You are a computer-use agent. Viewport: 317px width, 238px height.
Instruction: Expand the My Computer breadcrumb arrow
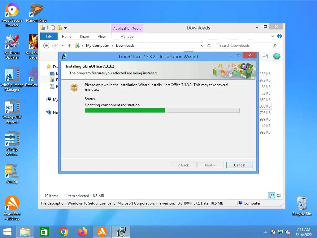[x=113, y=46]
